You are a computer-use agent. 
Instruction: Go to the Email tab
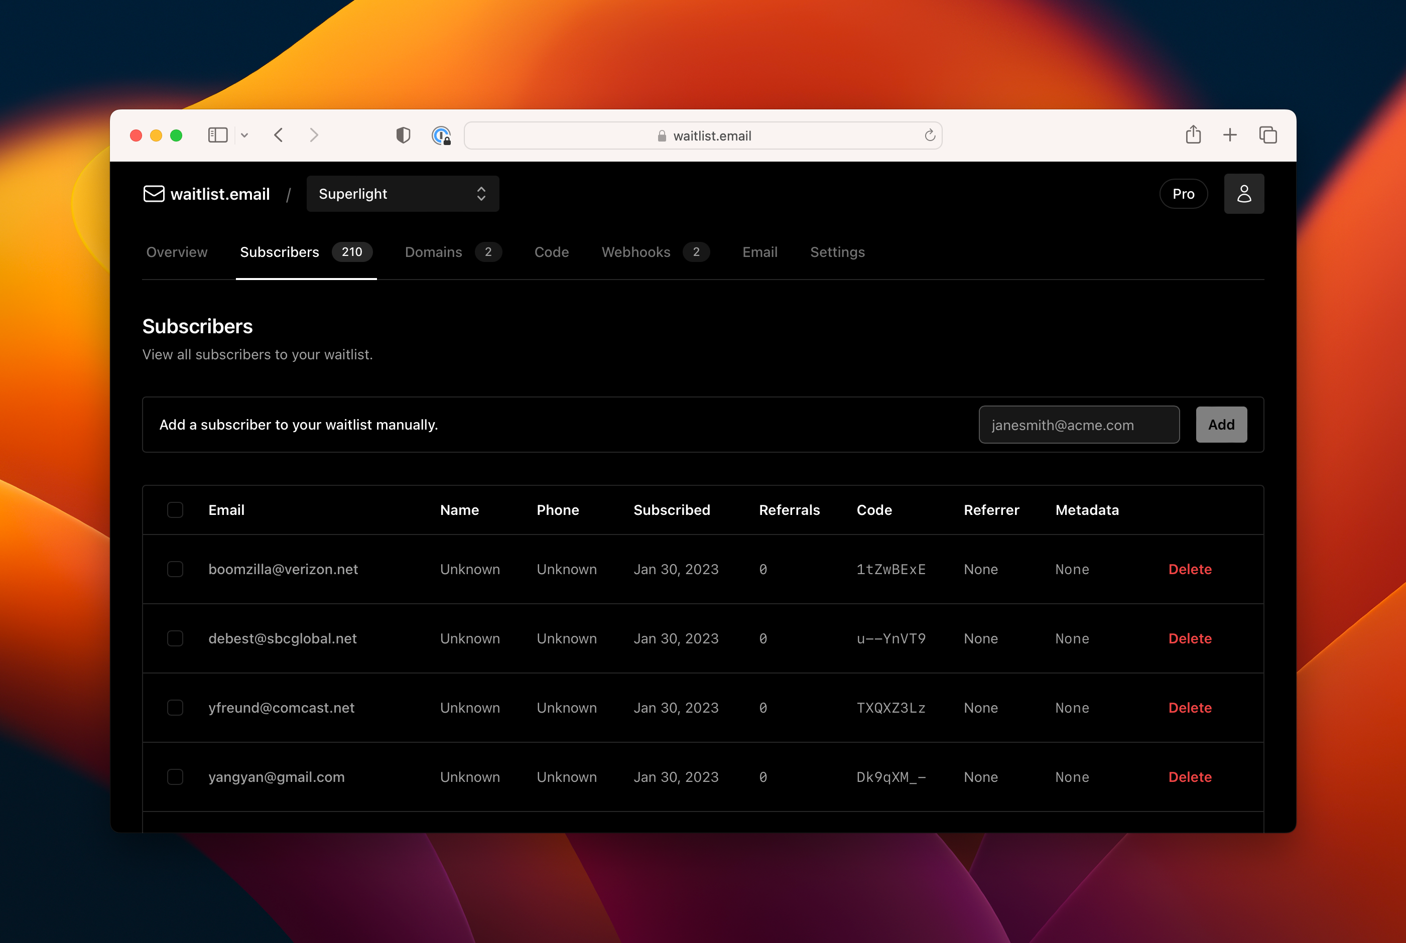[759, 252]
